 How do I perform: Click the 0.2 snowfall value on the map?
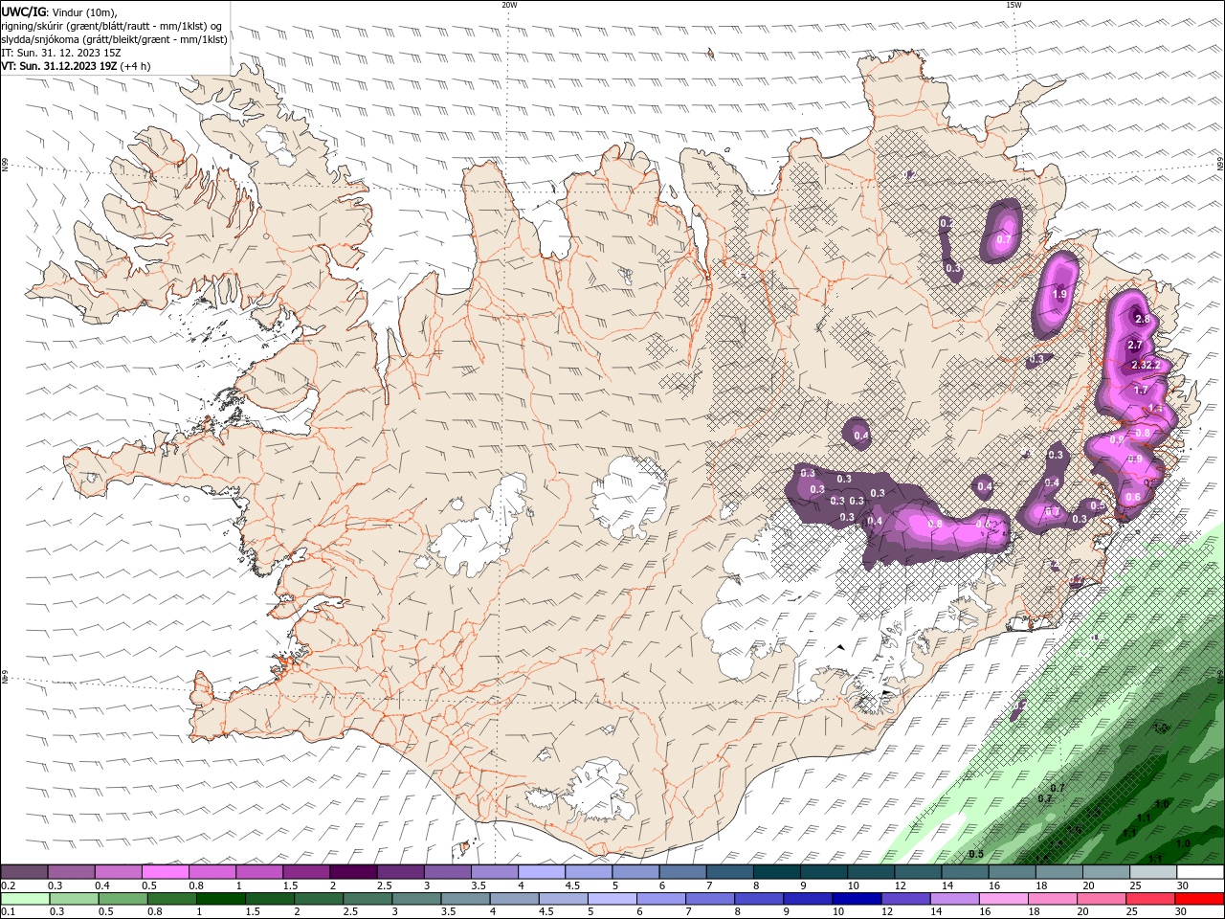[x=946, y=223]
